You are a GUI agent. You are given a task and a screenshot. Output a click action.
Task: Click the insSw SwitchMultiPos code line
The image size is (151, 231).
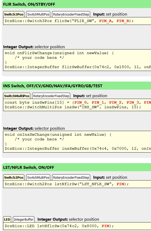click(73, 107)
